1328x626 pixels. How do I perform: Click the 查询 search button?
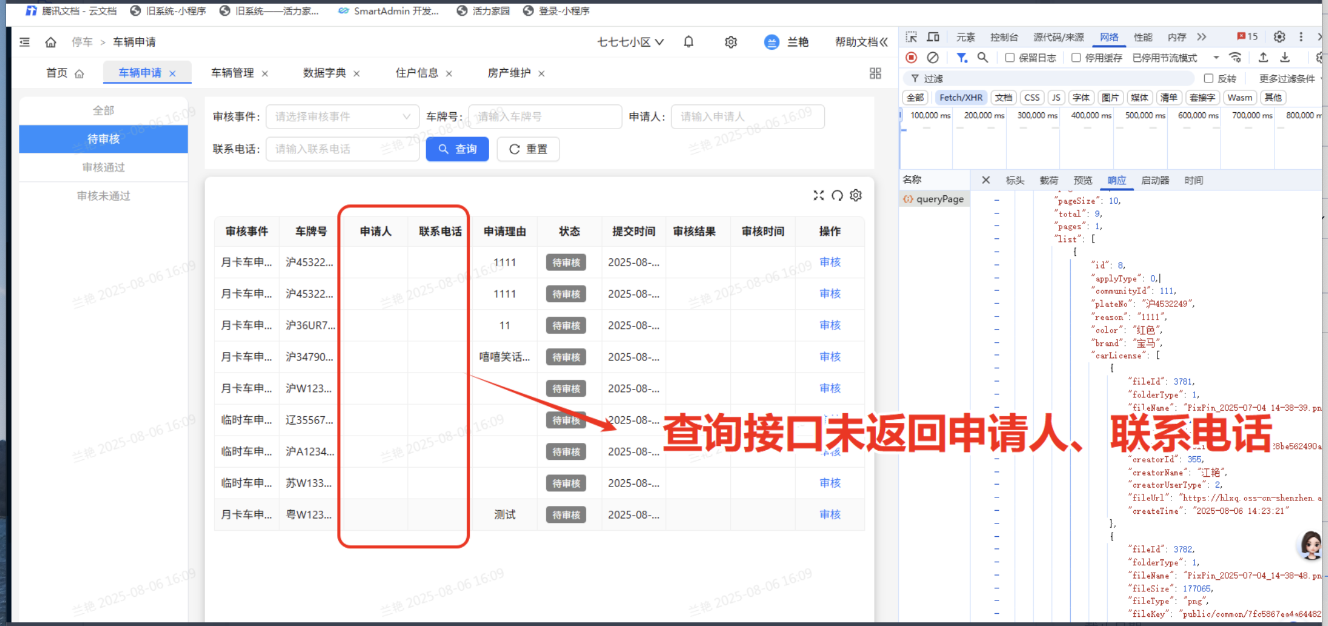point(457,149)
